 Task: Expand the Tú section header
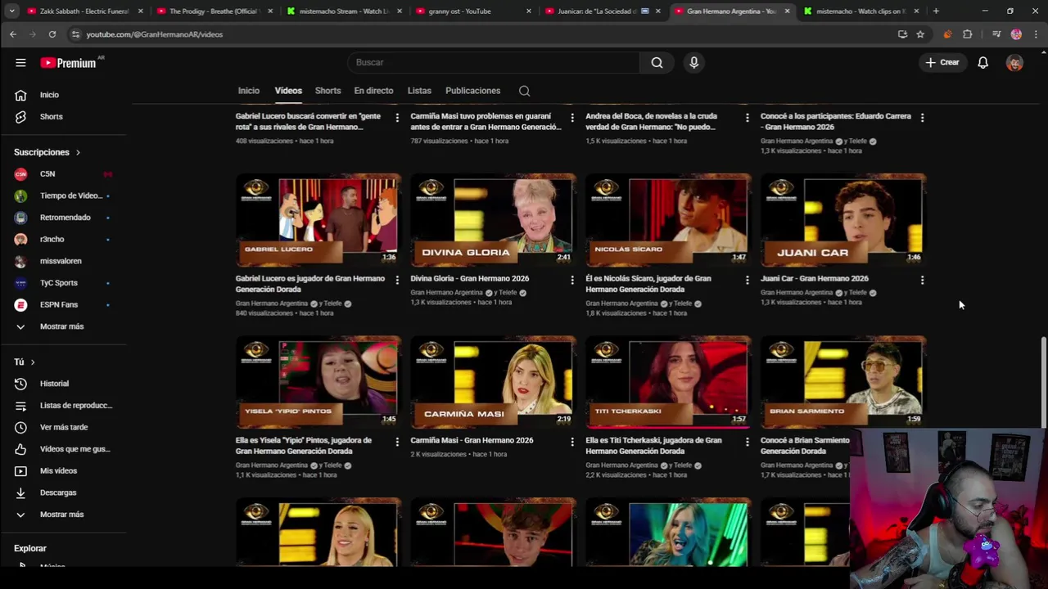(x=25, y=362)
